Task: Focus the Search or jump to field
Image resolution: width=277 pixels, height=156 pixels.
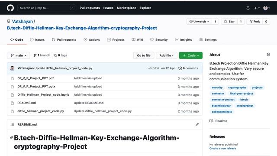Action: pyautogui.click(x=47, y=8)
